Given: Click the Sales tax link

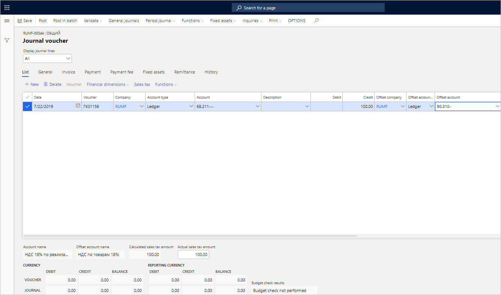Looking at the screenshot, I should [142, 84].
